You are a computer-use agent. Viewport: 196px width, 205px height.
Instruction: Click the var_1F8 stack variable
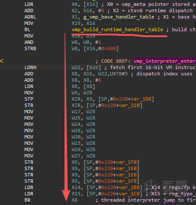pyautogui.click(x=126, y=181)
